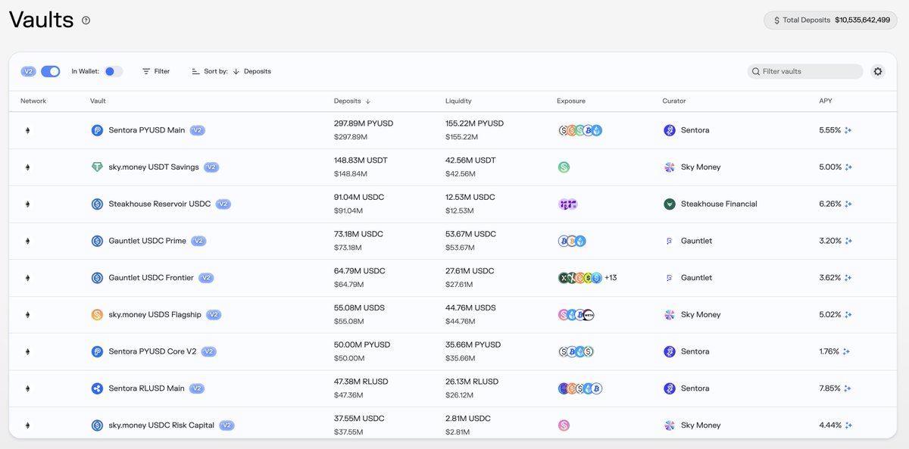Click the sparkle icon beside 1.76% APY
Screen dimensions: 909x449
pos(846,351)
